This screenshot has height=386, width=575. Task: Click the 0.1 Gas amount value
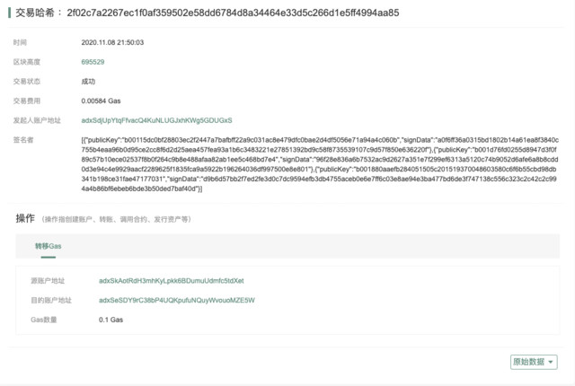pos(111,320)
